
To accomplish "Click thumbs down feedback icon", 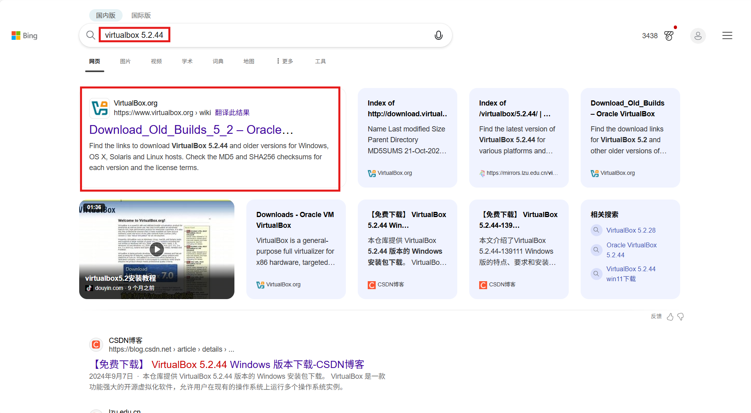I will click(x=681, y=317).
